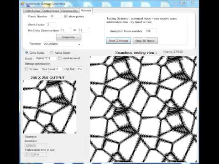Select the Distance Alg. tab
The height and width of the screenshot is (164, 219).
click(69, 11)
